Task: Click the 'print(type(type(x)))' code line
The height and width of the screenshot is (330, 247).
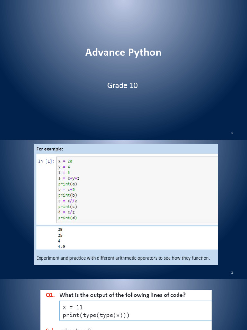Action: 96,315
